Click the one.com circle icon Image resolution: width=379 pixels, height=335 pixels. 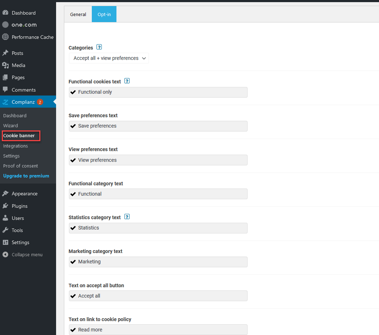tap(5, 25)
